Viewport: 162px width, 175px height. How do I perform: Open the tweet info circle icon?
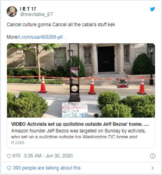click(153, 156)
